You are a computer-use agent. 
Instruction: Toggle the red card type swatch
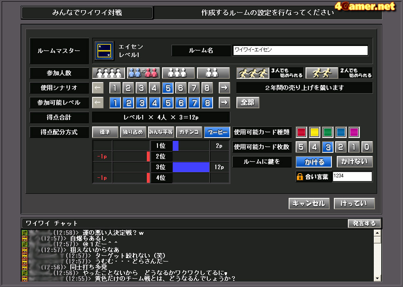301,132
